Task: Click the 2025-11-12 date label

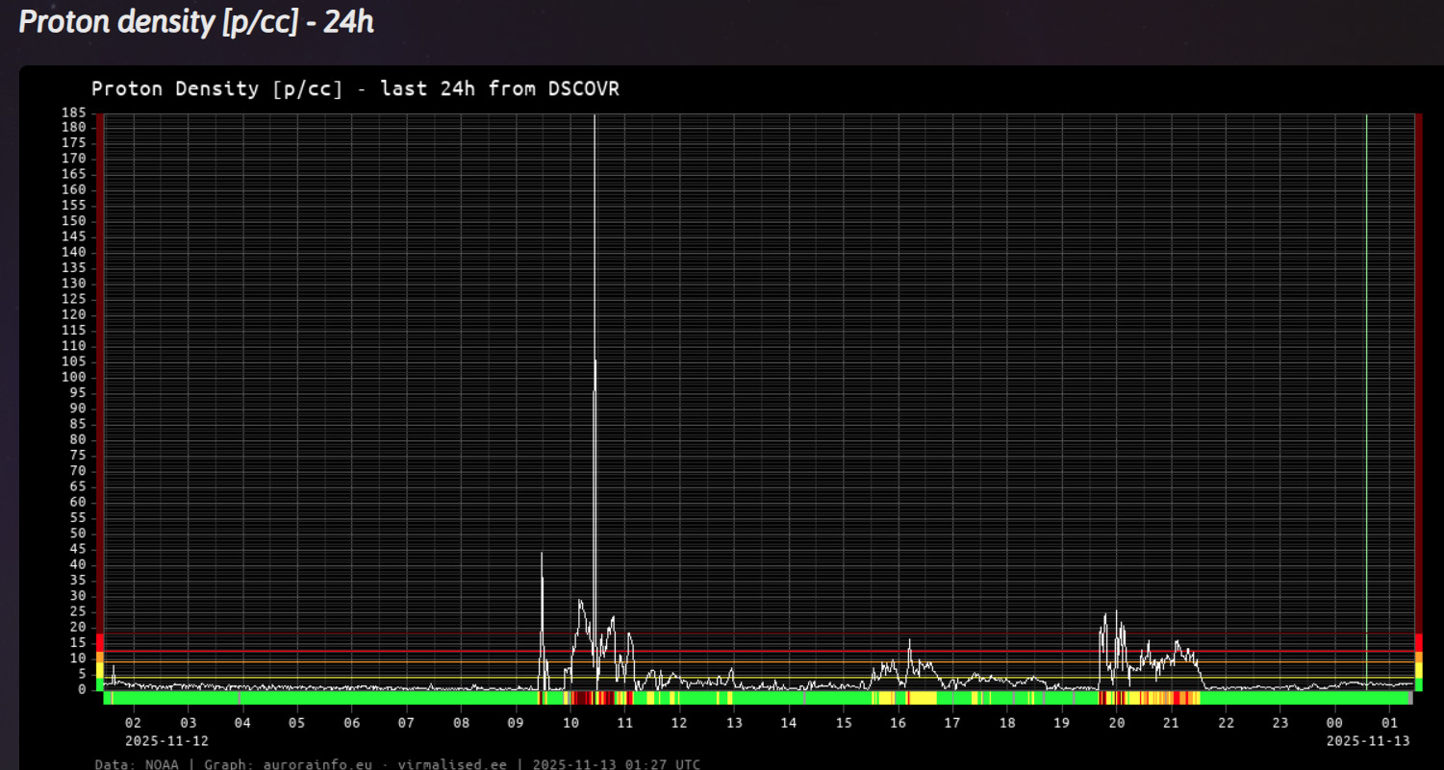Action: click(x=166, y=741)
